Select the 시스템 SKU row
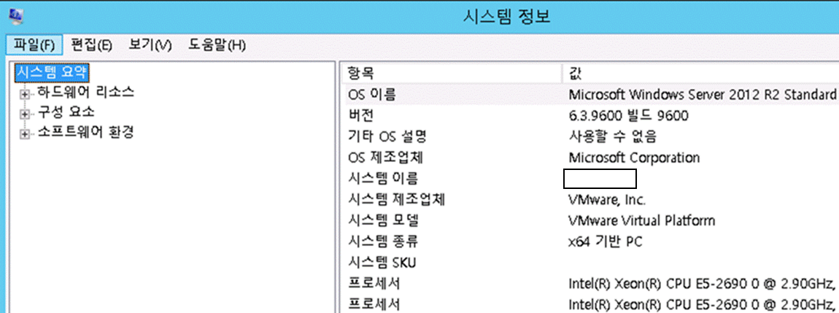The width and height of the screenshot is (839, 313). (x=590, y=262)
